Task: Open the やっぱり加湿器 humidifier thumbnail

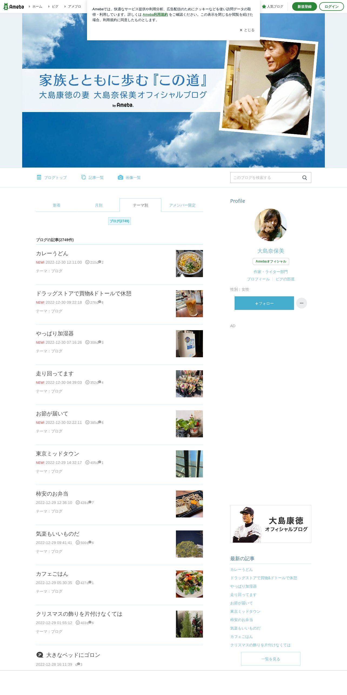Action: (189, 344)
